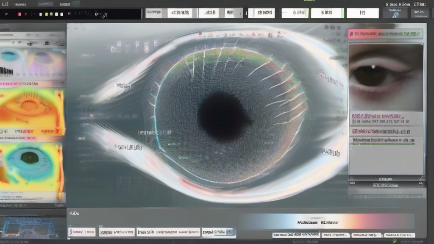Screen dimensions: 434x244
Task: Click the pink-green banner above eye photo
Action: click(x=385, y=34)
